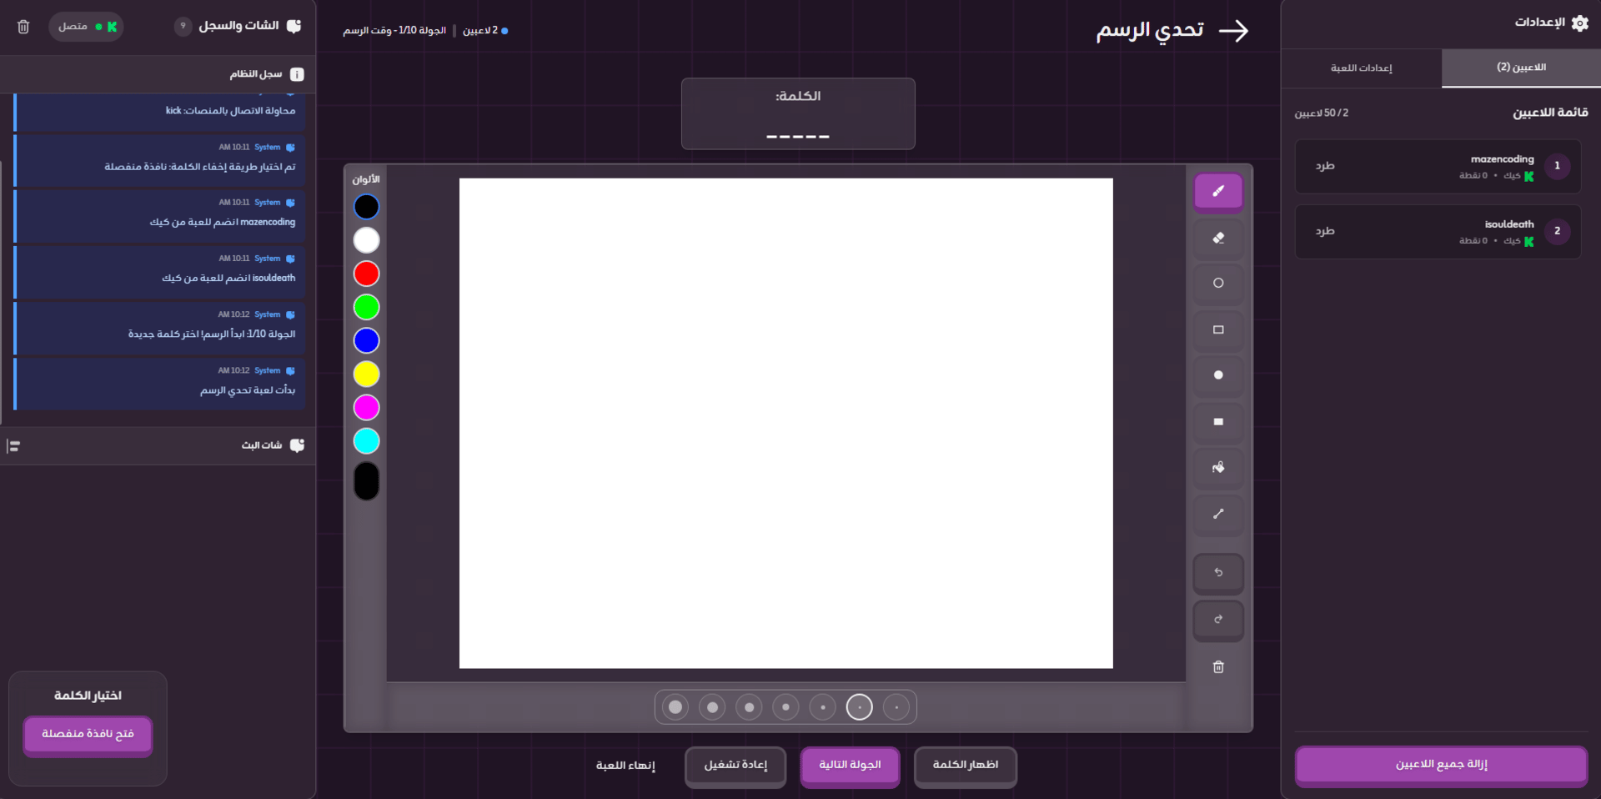
Task: Select the straight line tool
Action: coord(1218,515)
